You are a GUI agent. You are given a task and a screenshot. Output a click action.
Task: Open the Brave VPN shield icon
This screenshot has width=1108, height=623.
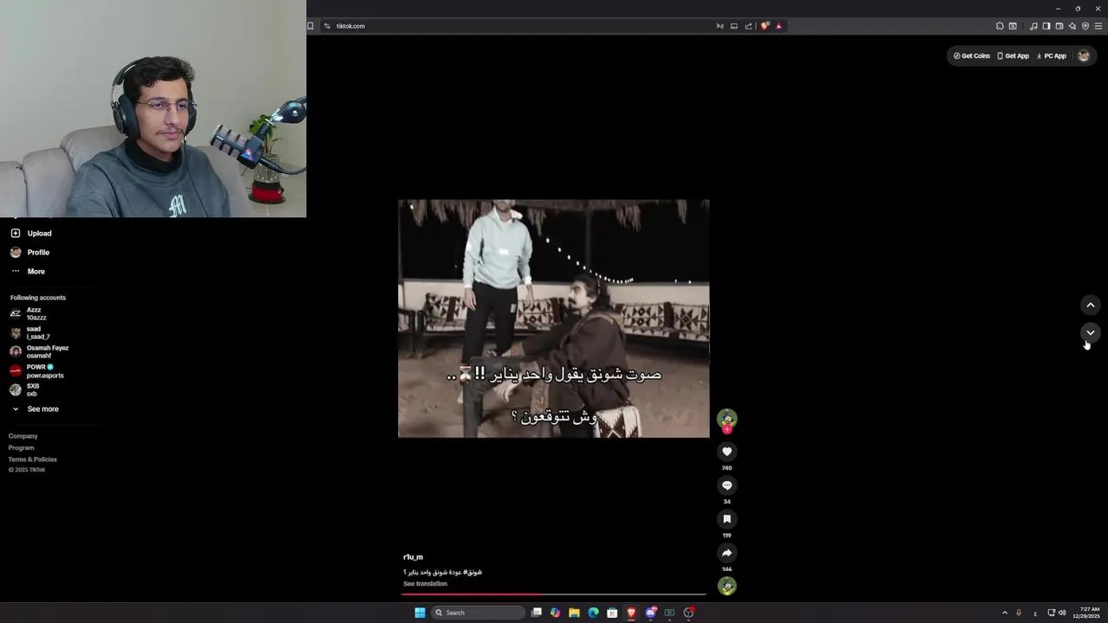(1085, 26)
